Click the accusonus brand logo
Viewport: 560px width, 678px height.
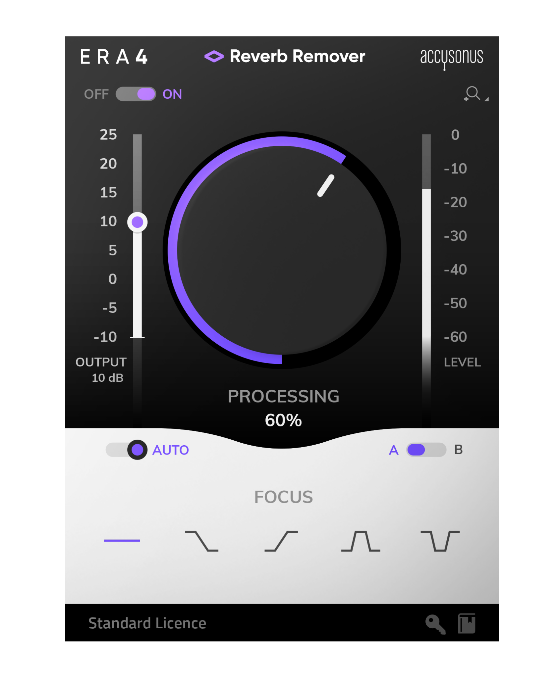(451, 59)
